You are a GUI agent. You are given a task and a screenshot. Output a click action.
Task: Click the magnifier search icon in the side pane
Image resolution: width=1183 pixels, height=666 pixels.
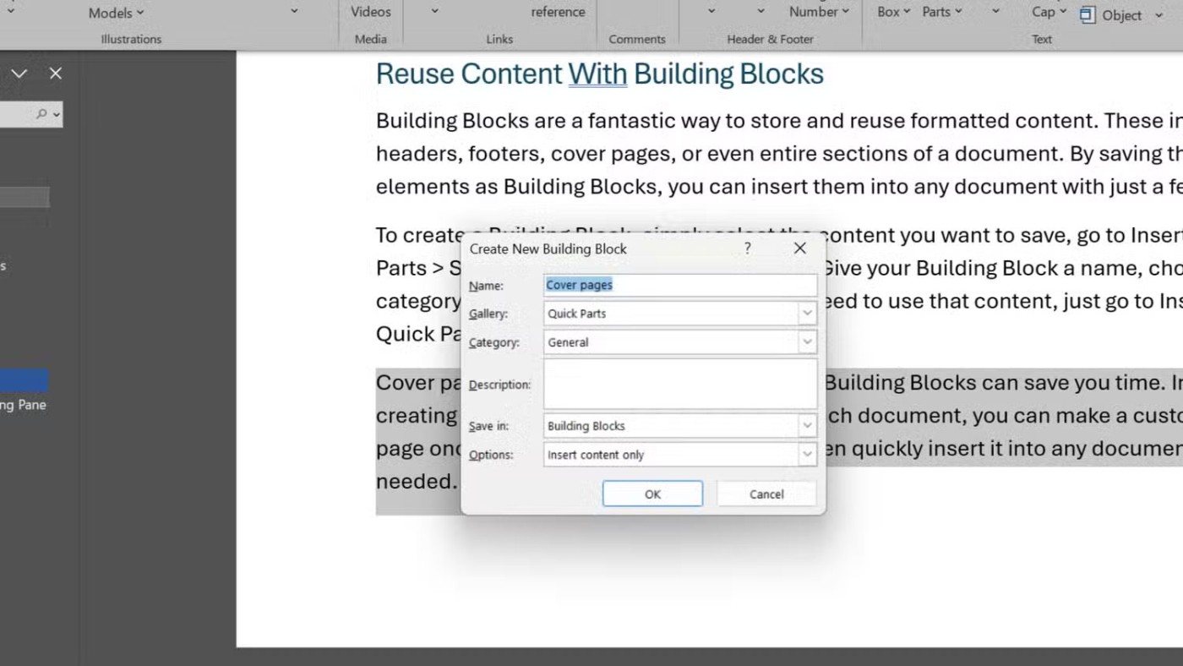pyautogui.click(x=41, y=114)
